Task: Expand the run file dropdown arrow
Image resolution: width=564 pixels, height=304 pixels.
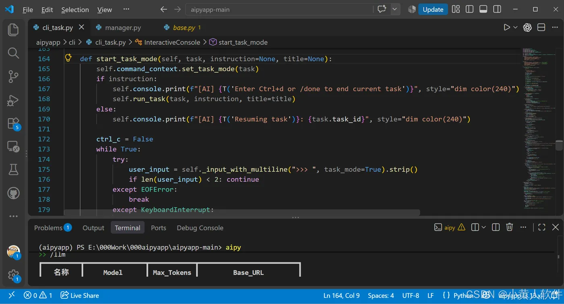Action: click(x=515, y=27)
